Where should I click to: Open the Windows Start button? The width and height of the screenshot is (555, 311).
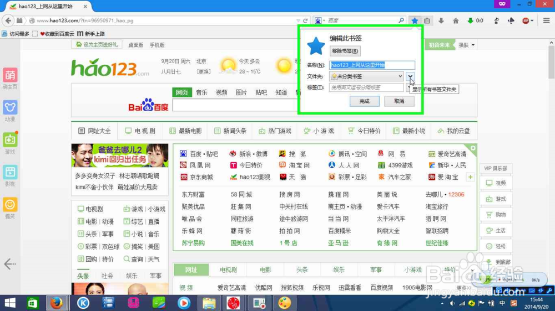pyautogui.click(x=10, y=303)
